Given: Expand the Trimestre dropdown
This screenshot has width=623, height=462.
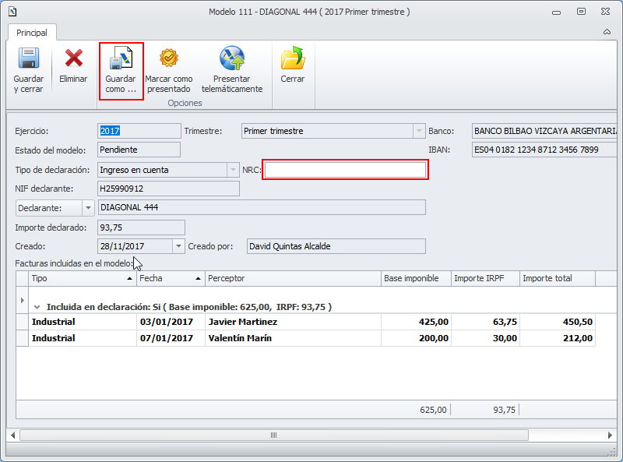Looking at the screenshot, I should [419, 131].
